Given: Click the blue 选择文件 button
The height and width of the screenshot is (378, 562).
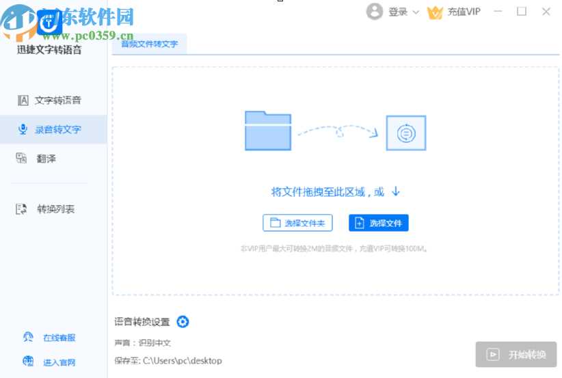Looking at the screenshot, I should [x=378, y=223].
